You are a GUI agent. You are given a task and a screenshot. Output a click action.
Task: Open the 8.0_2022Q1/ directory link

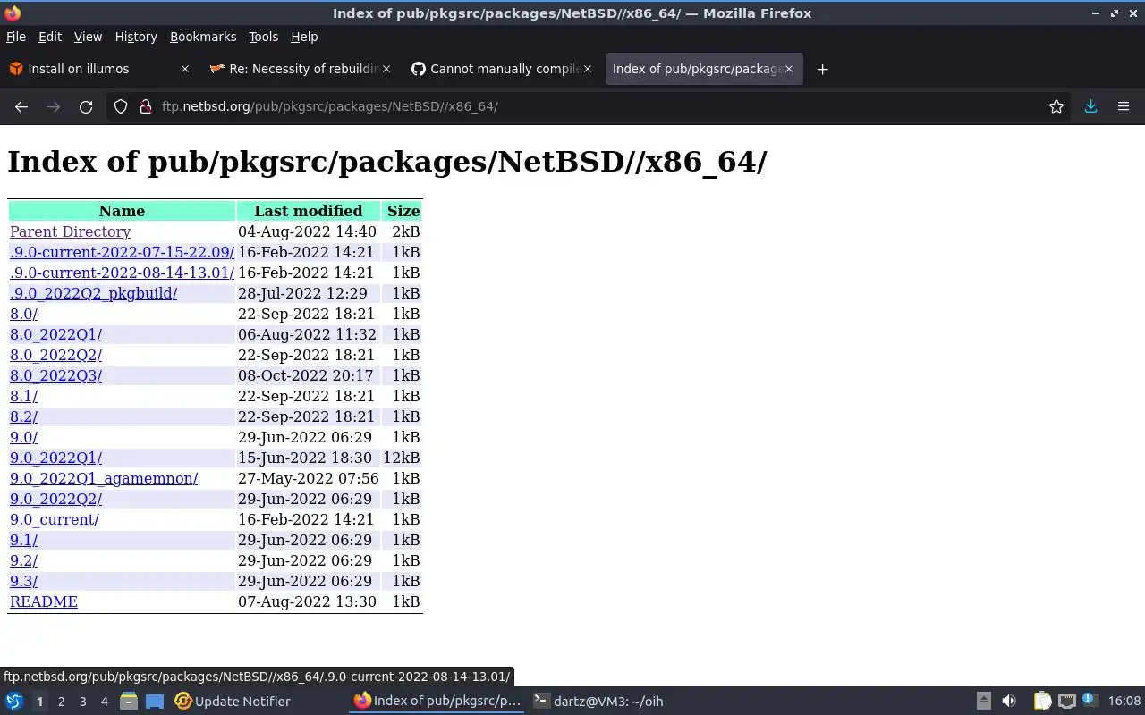(x=55, y=334)
